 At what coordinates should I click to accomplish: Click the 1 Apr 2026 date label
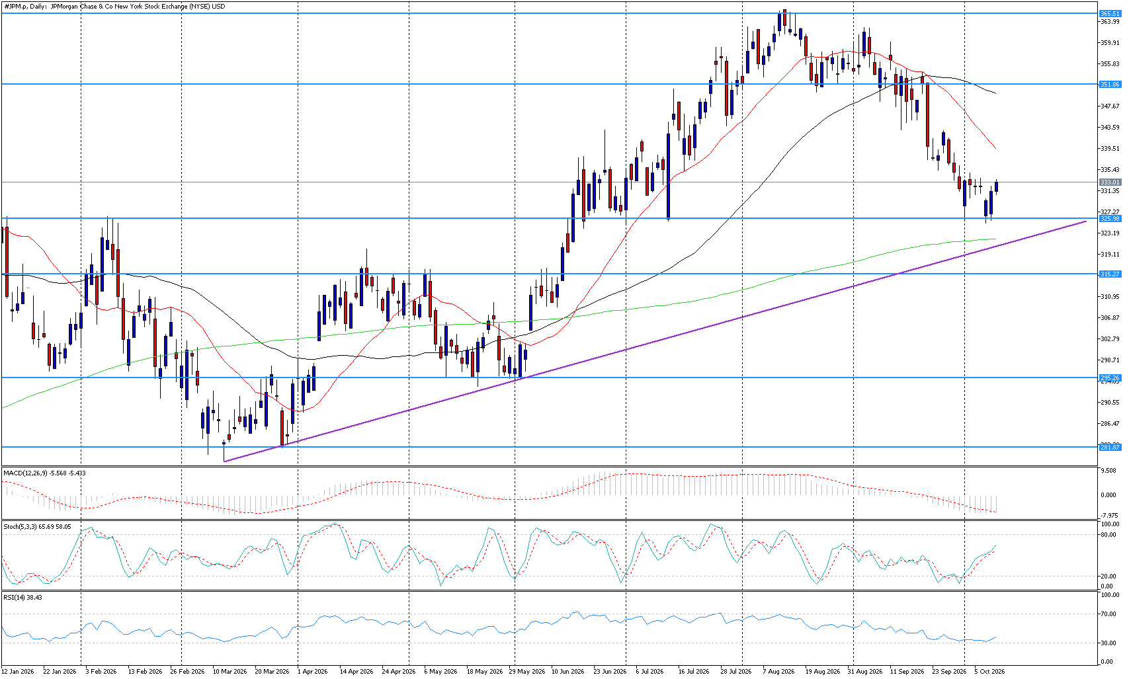[x=313, y=672]
